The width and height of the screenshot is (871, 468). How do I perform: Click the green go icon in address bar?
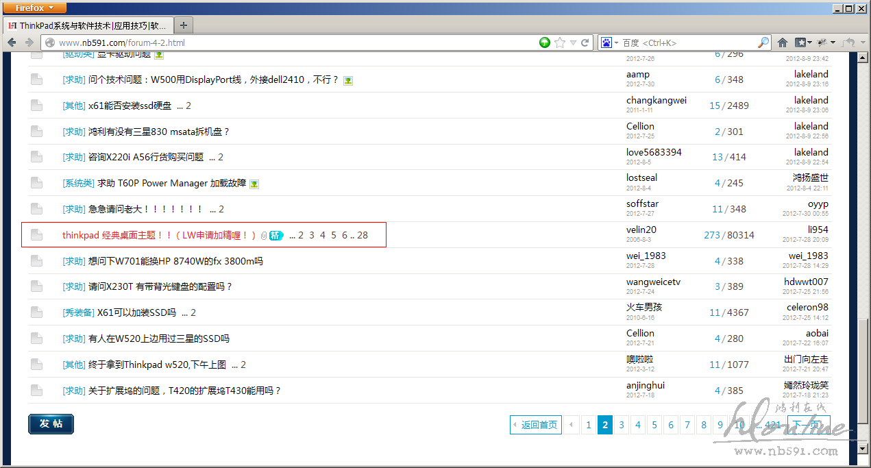(x=545, y=42)
